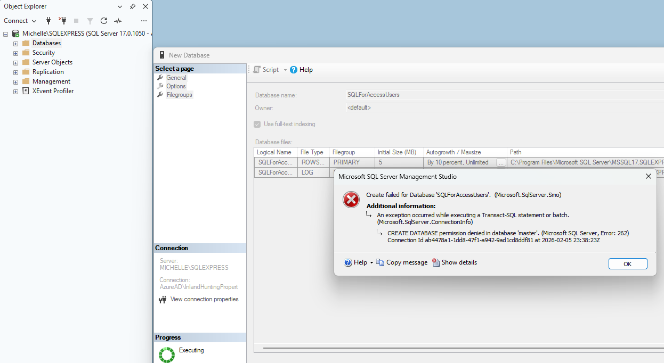Click the XEvent Profiler node icon
The image size is (664, 363).
point(26,91)
